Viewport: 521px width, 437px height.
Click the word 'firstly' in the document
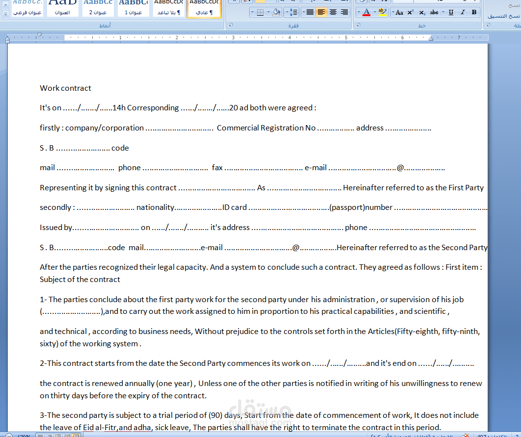50,128
